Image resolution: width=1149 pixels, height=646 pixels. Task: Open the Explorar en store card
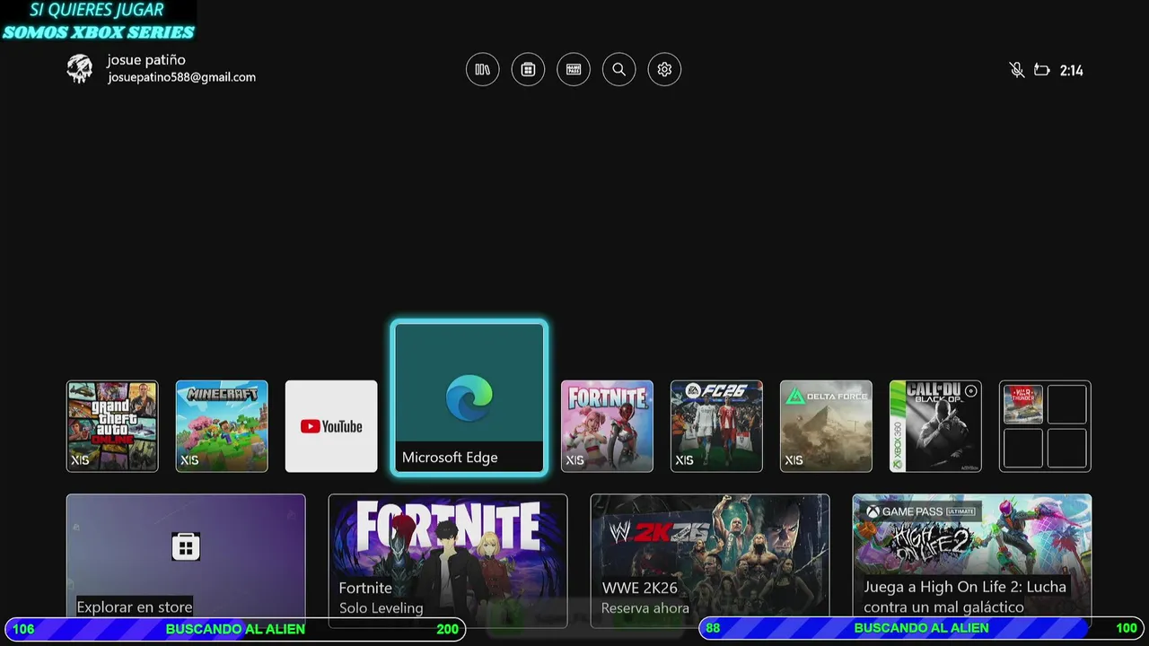(x=186, y=561)
